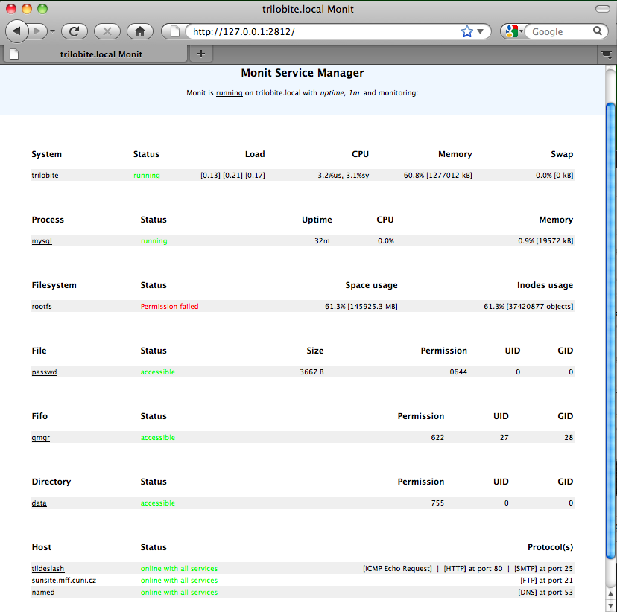Open the mysql process link
617x612 pixels.
(x=42, y=241)
